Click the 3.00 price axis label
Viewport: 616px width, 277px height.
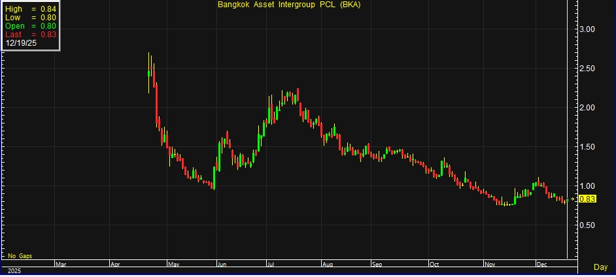click(x=587, y=29)
